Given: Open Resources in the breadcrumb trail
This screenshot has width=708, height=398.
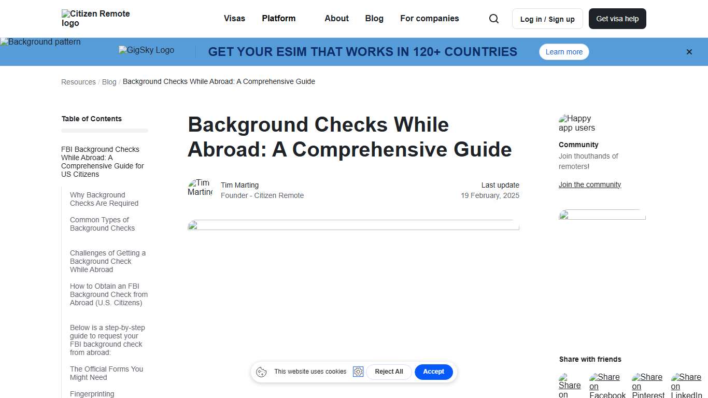Looking at the screenshot, I should click(78, 82).
